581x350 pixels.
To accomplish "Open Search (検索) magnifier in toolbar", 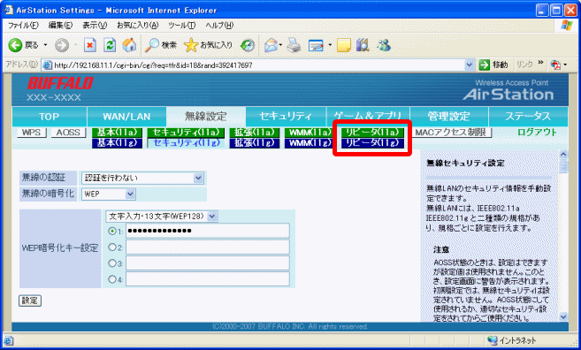I will (160, 45).
